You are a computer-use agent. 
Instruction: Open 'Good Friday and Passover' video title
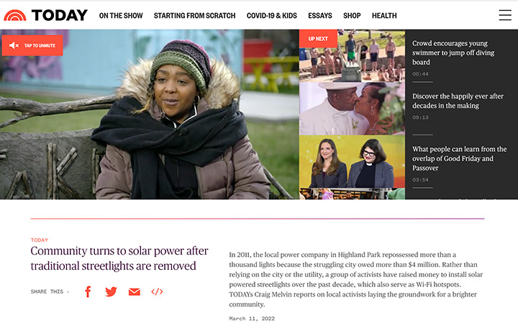[459, 158]
